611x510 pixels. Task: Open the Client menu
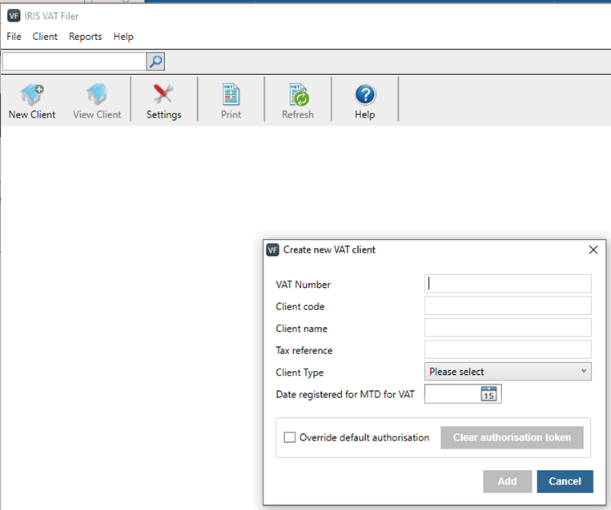coord(45,37)
